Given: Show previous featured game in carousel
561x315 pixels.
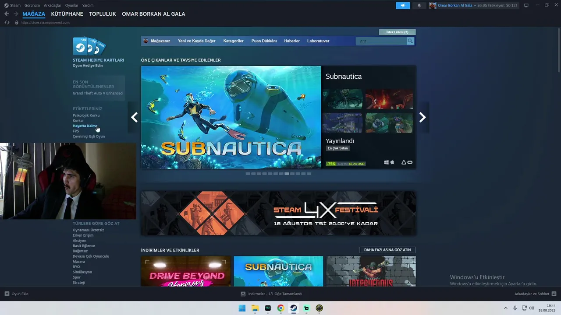Looking at the screenshot, I should (134, 117).
